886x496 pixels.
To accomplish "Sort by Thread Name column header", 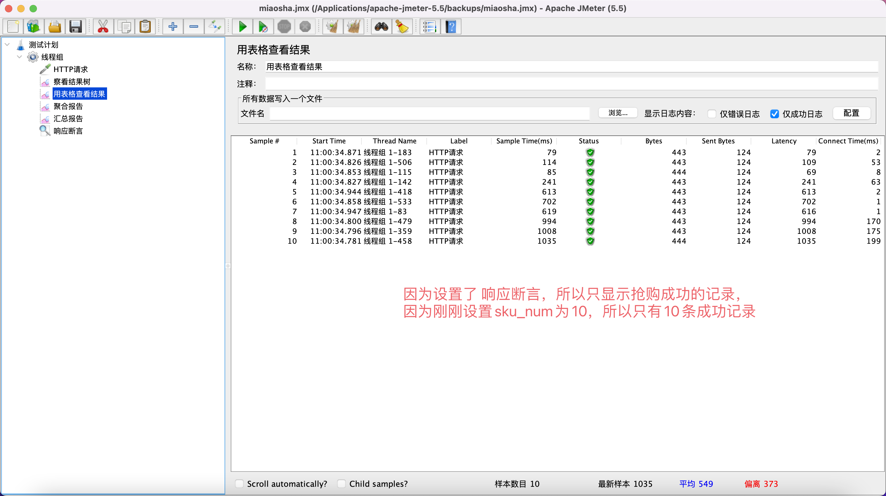I will [394, 141].
